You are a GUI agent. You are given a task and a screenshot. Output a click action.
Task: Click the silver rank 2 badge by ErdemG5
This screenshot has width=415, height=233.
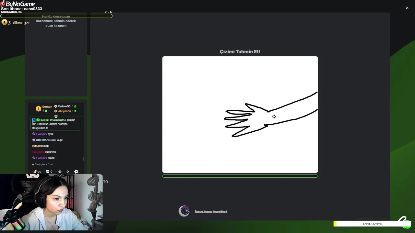[x=55, y=106]
